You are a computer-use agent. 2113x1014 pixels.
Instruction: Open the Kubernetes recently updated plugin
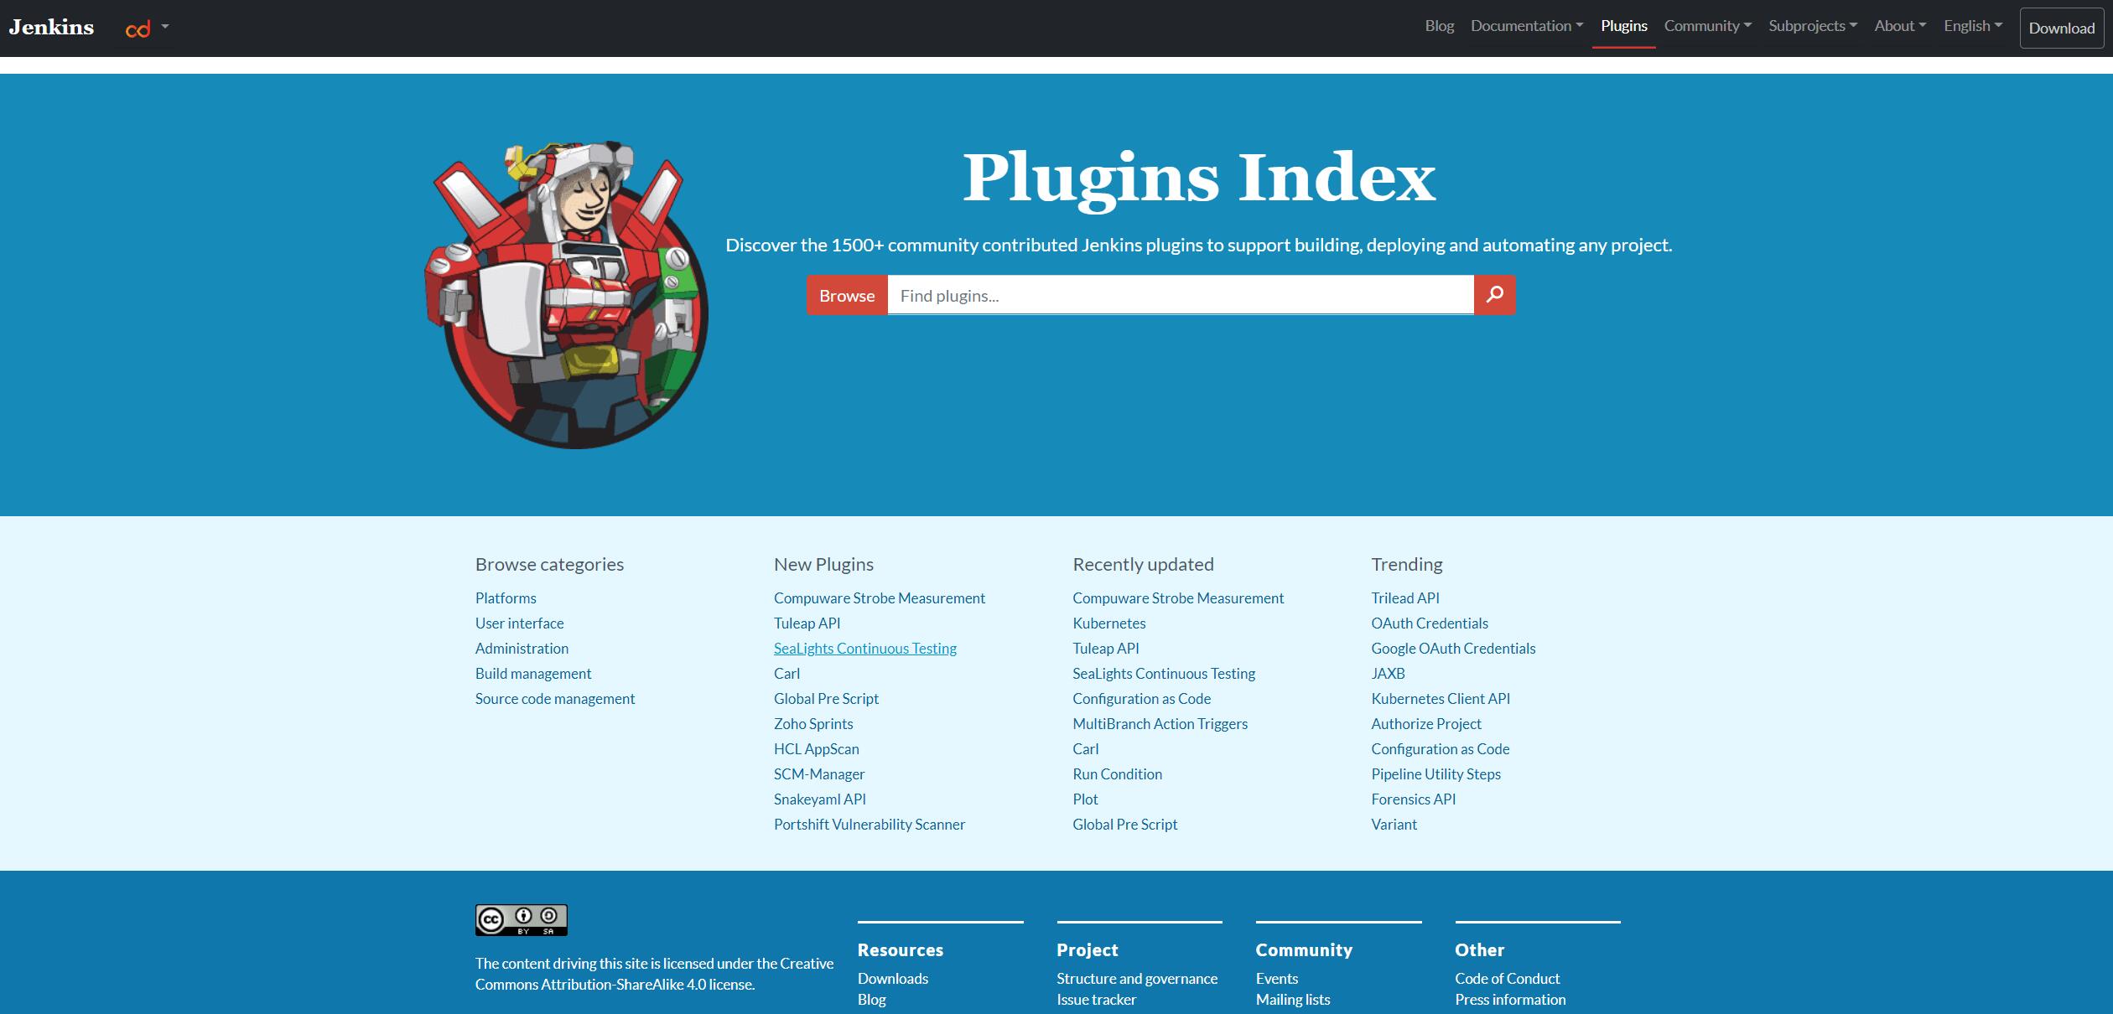point(1108,623)
